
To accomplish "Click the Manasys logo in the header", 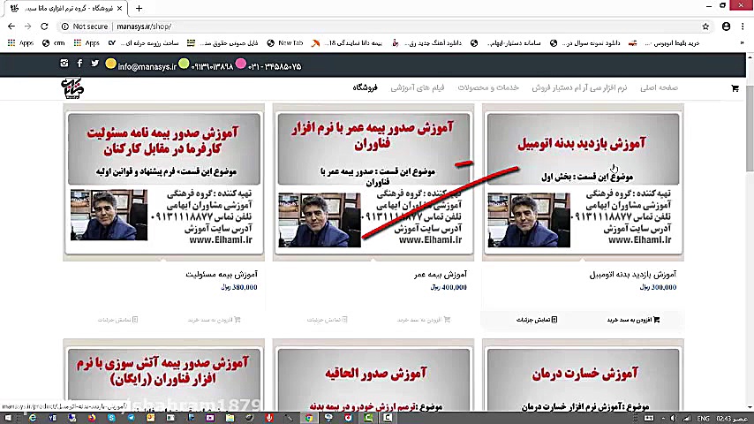I will point(72,88).
